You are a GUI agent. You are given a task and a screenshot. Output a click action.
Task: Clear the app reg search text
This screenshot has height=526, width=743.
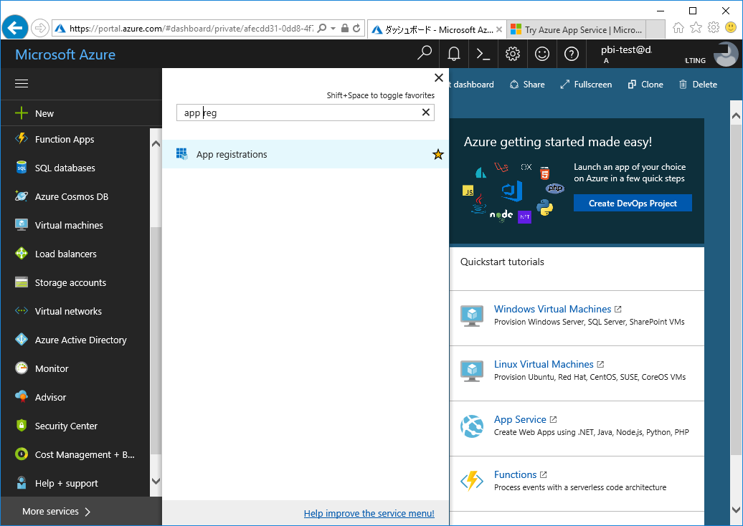click(425, 113)
